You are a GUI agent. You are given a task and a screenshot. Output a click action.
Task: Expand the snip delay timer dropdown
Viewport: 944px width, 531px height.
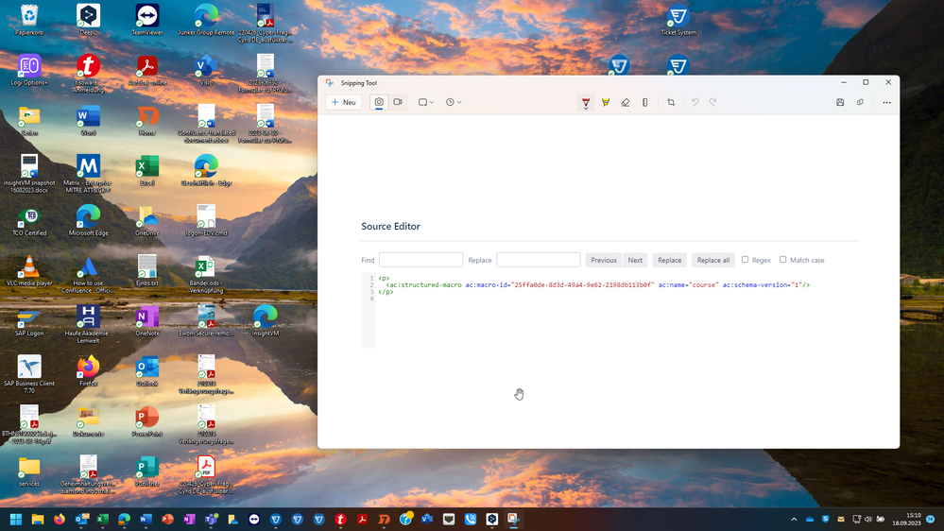click(x=454, y=102)
